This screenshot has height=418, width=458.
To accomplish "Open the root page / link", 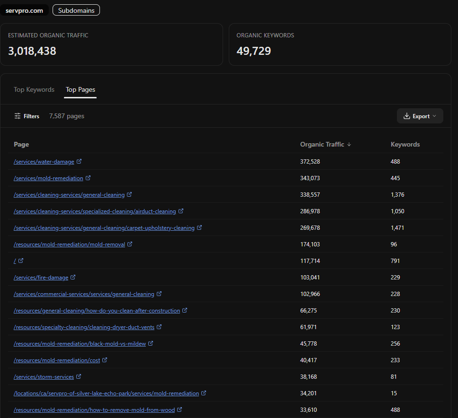I will click(15, 261).
